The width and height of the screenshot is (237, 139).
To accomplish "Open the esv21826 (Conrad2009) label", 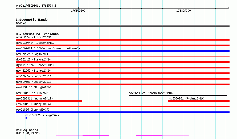I will [x=33, y=110].
